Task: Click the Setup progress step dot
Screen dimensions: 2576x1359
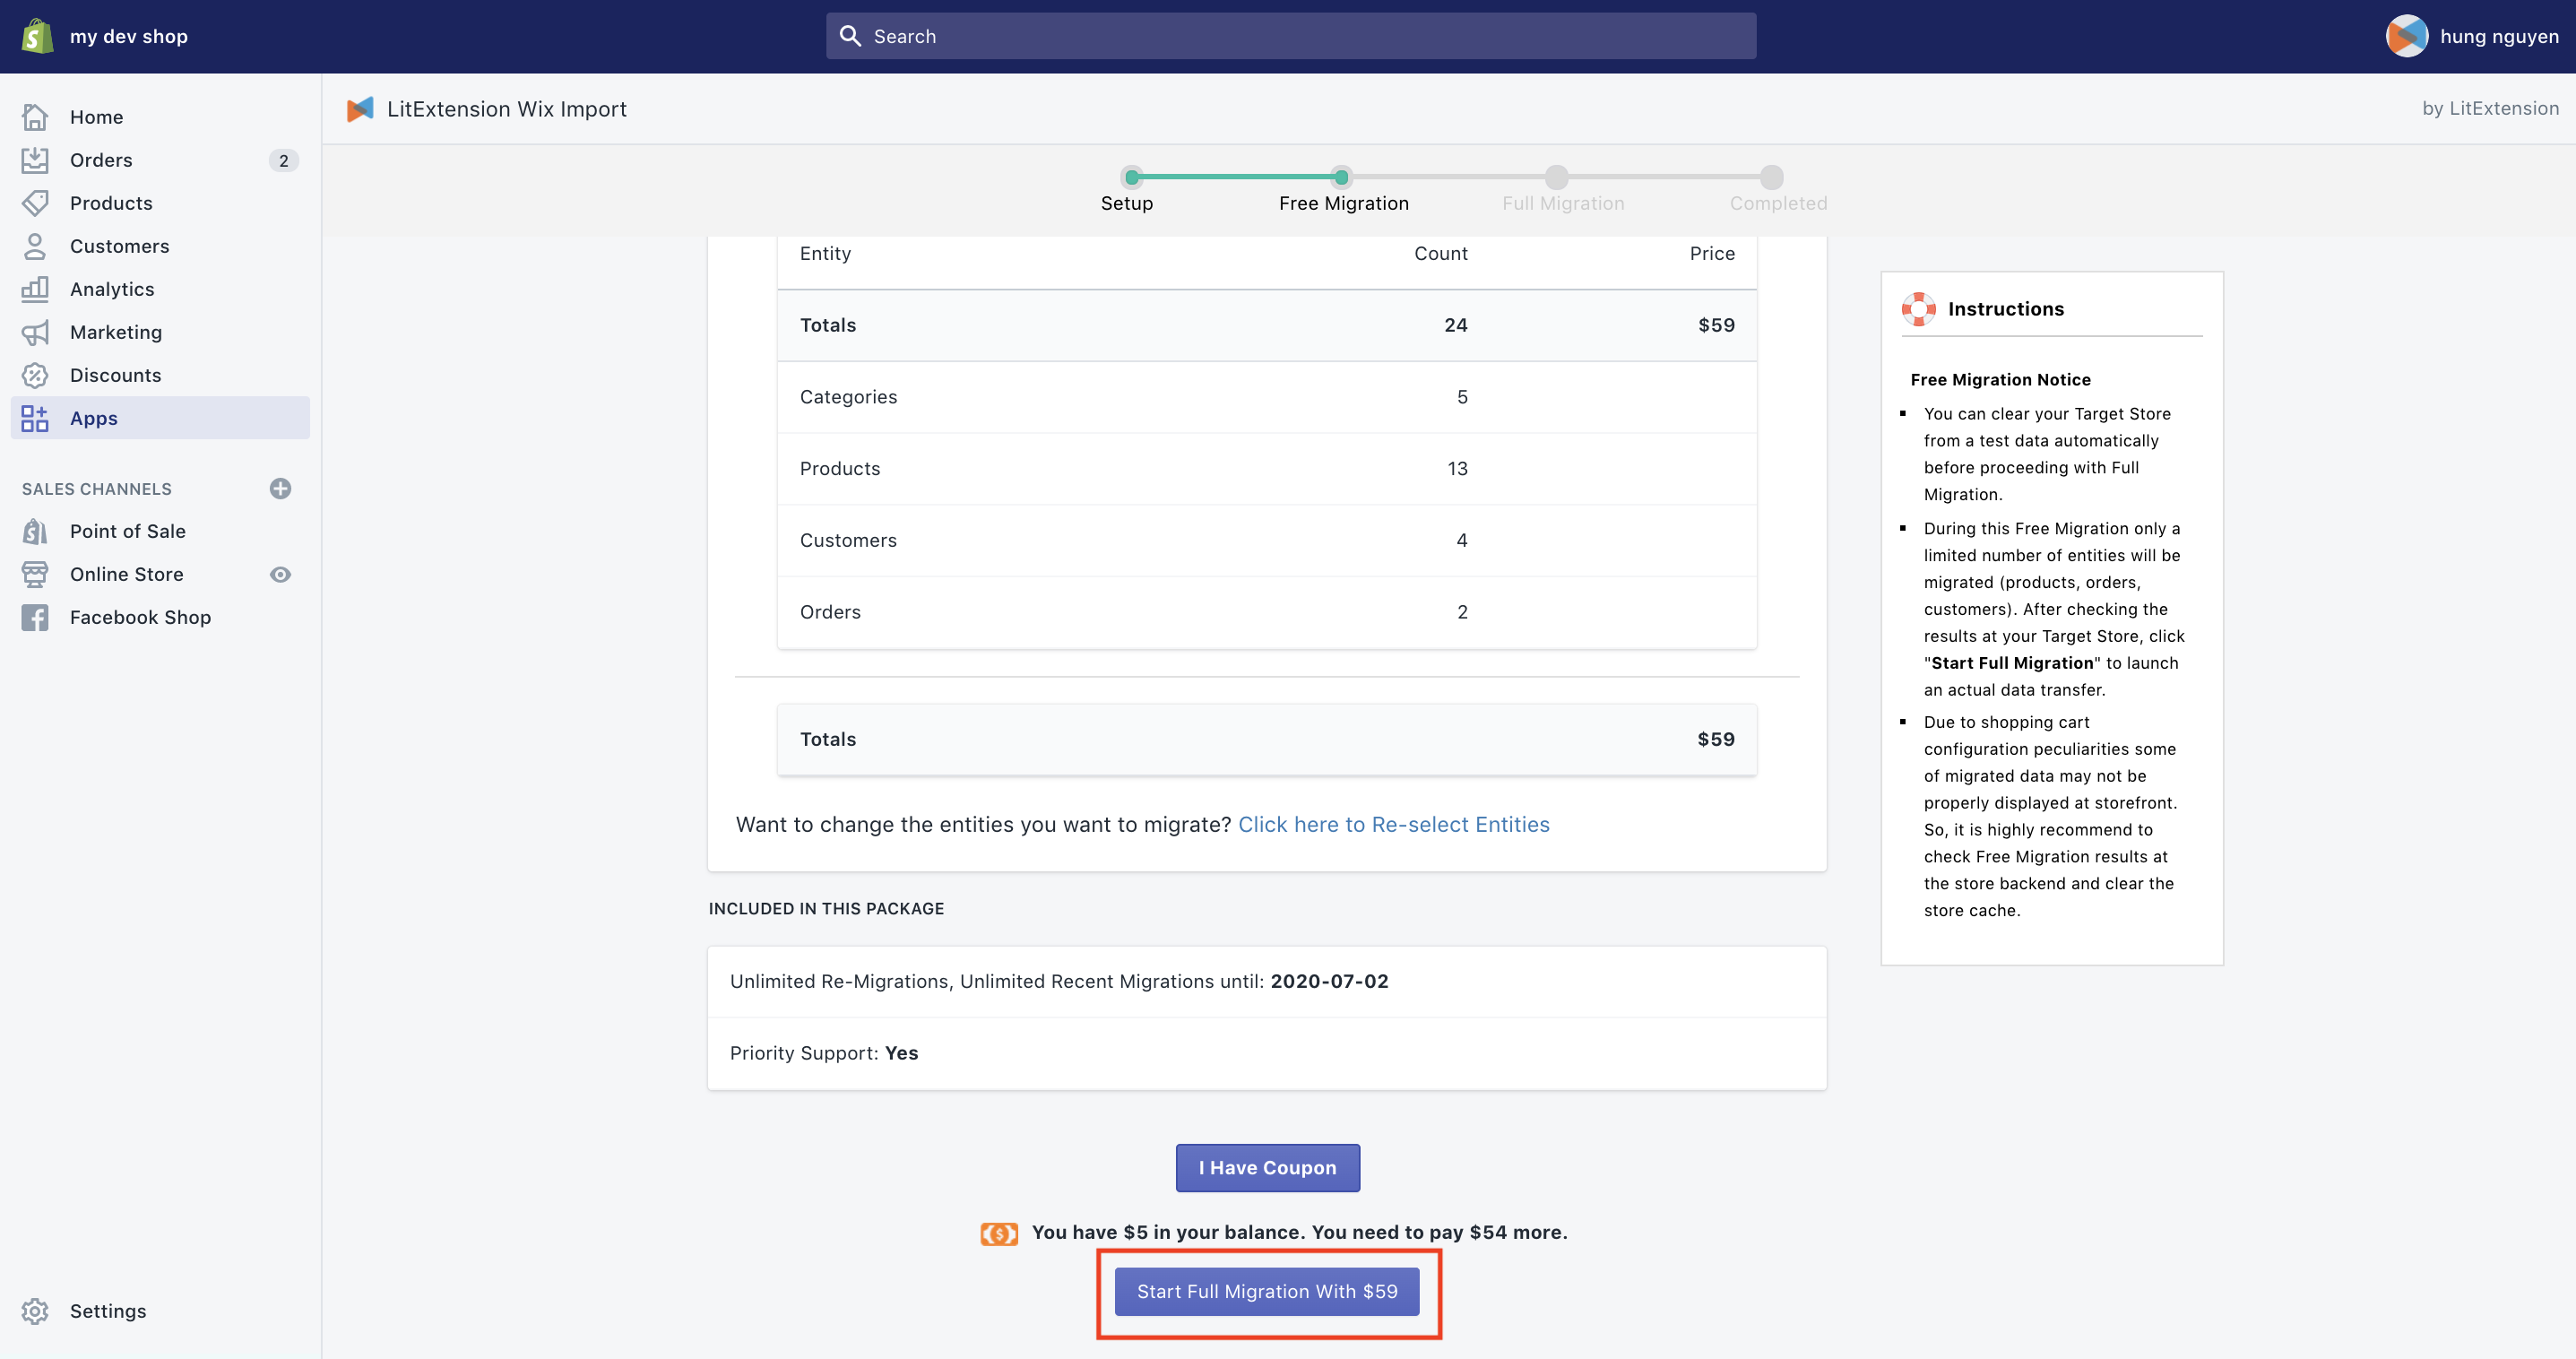Action: tap(1132, 177)
